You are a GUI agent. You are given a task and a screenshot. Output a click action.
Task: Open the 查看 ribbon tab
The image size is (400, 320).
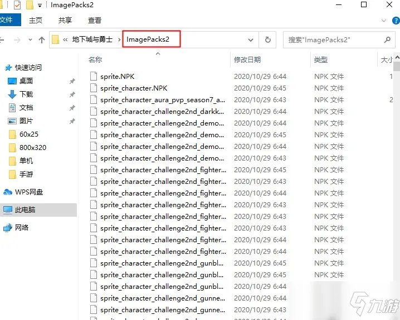click(x=95, y=21)
